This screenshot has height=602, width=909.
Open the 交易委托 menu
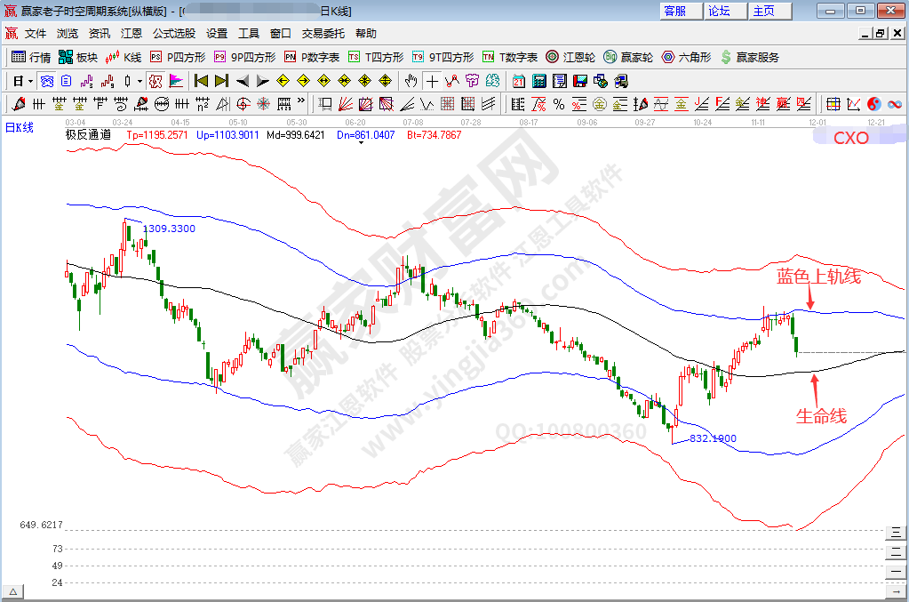(x=323, y=34)
